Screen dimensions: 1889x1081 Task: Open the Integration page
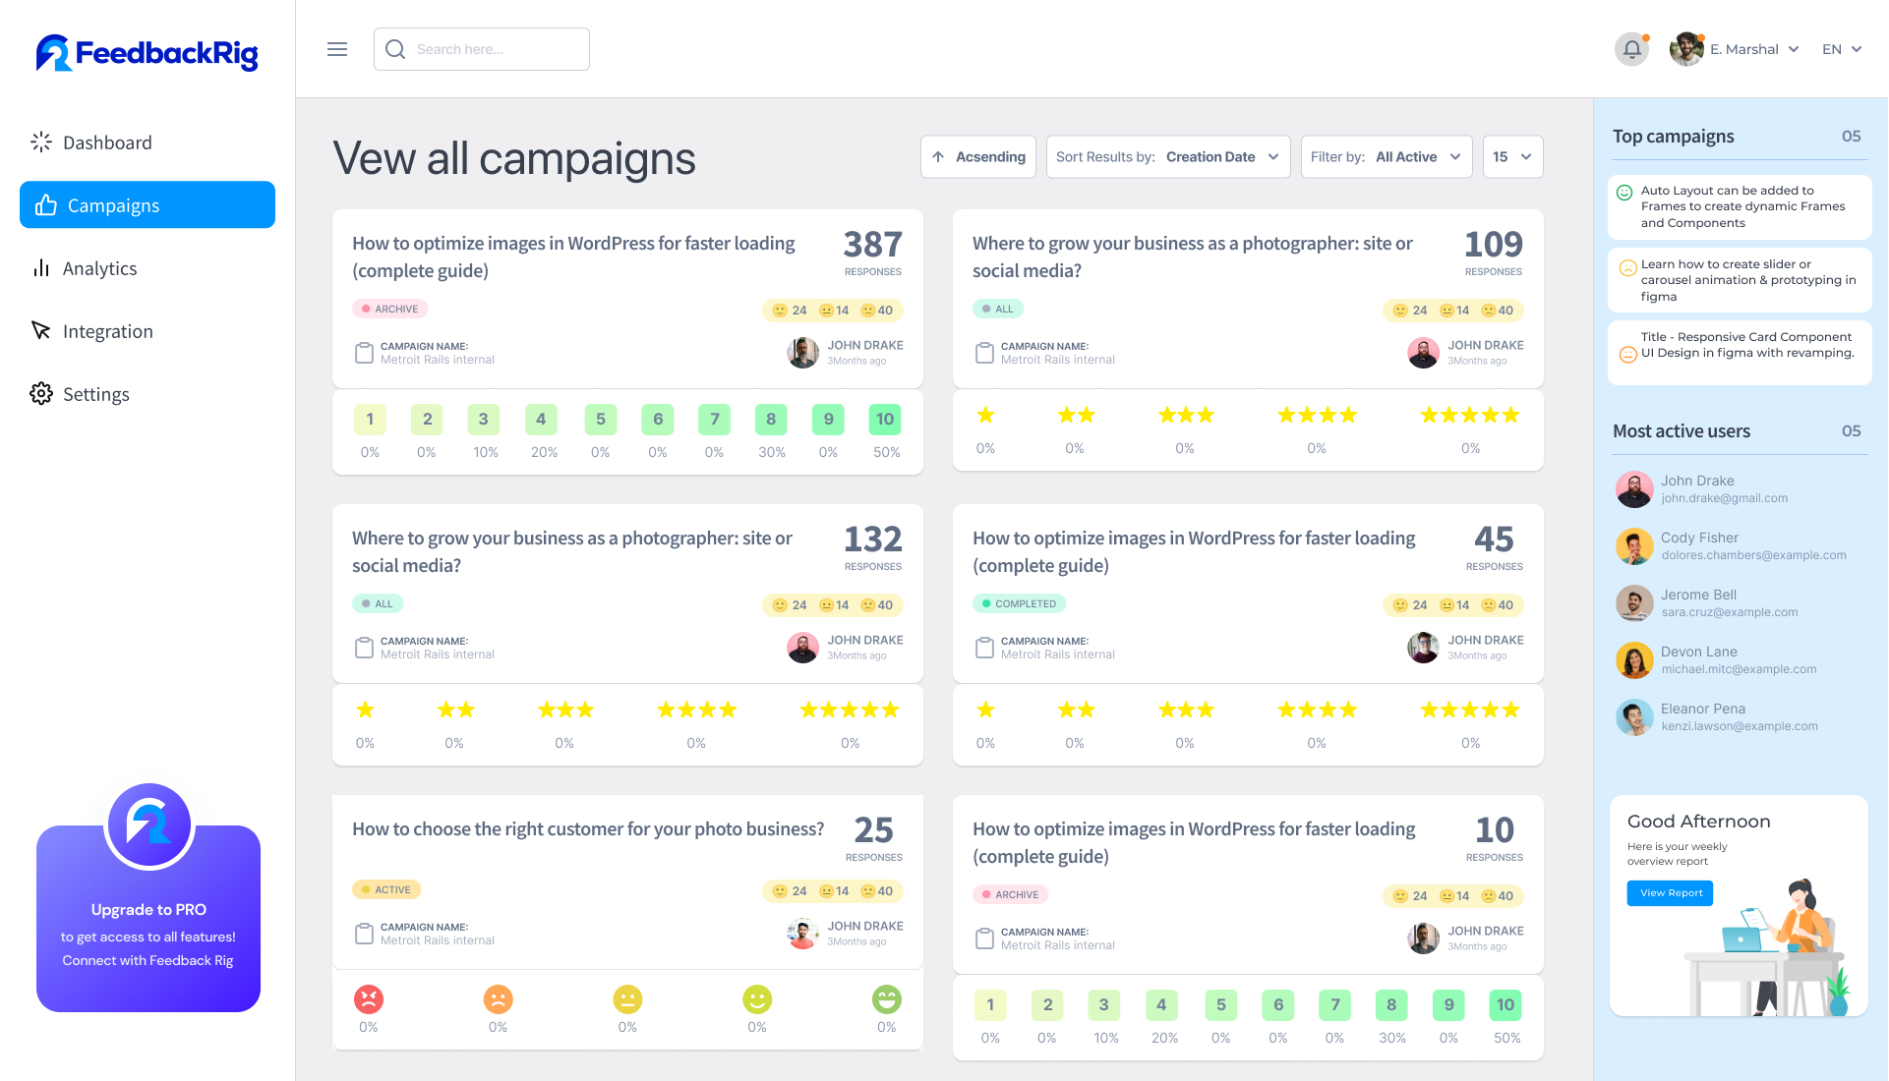point(107,331)
